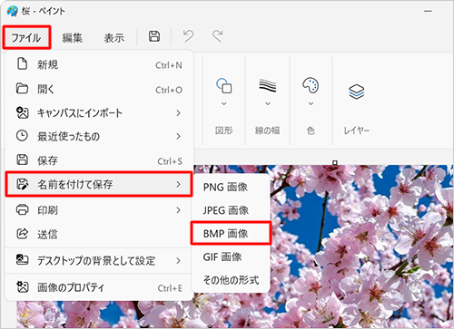Click save-as icon beside 名前を付けて保存
The width and height of the screenshot is (454, 329).
(x=23, y=184)
